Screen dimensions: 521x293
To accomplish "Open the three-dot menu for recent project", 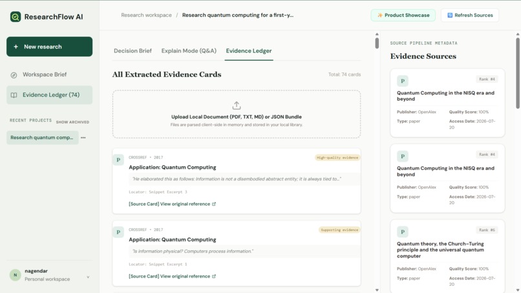I will tap(83, 138).
